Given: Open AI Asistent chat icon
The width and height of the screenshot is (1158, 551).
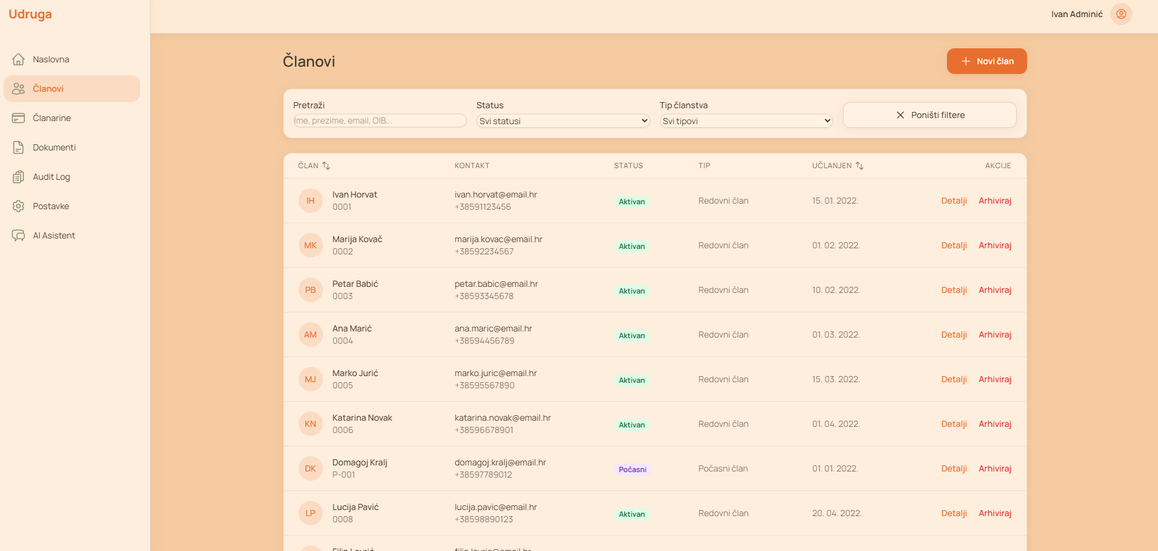Looking at the screenshot, I should (18, 235).
